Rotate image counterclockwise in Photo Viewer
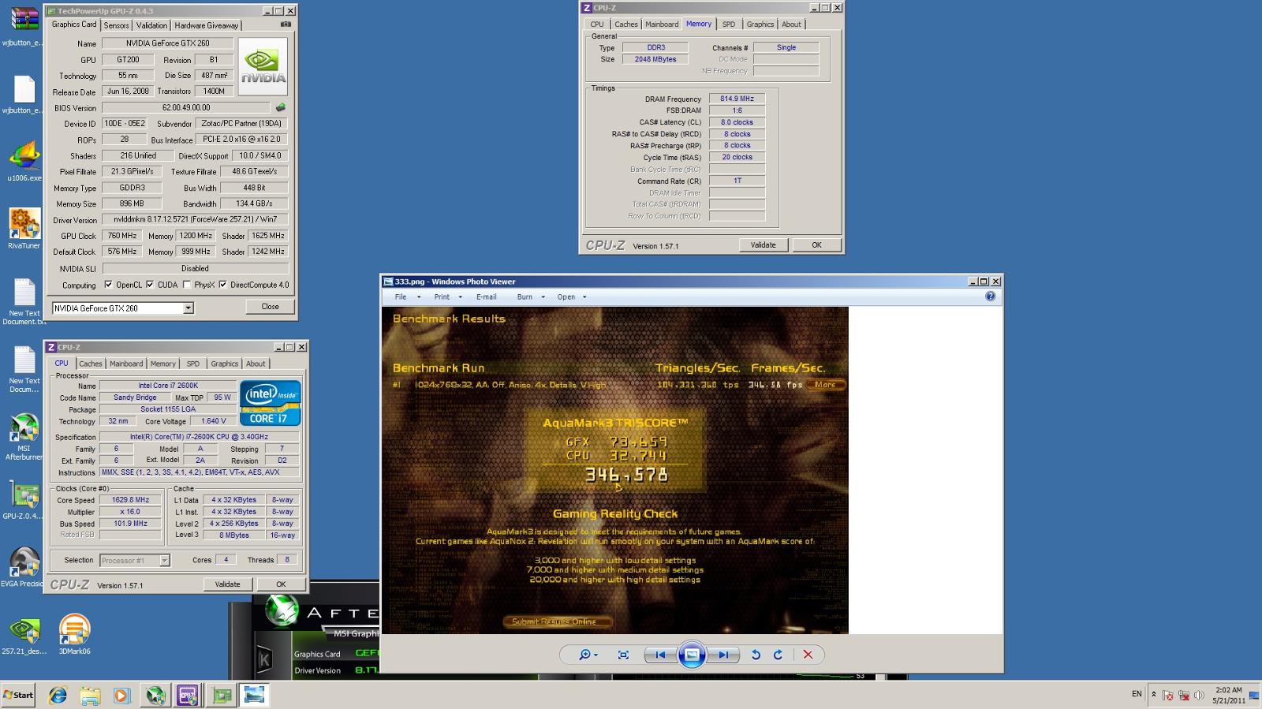The width and height of the screenshot is (1262, 709). [756, 655]
